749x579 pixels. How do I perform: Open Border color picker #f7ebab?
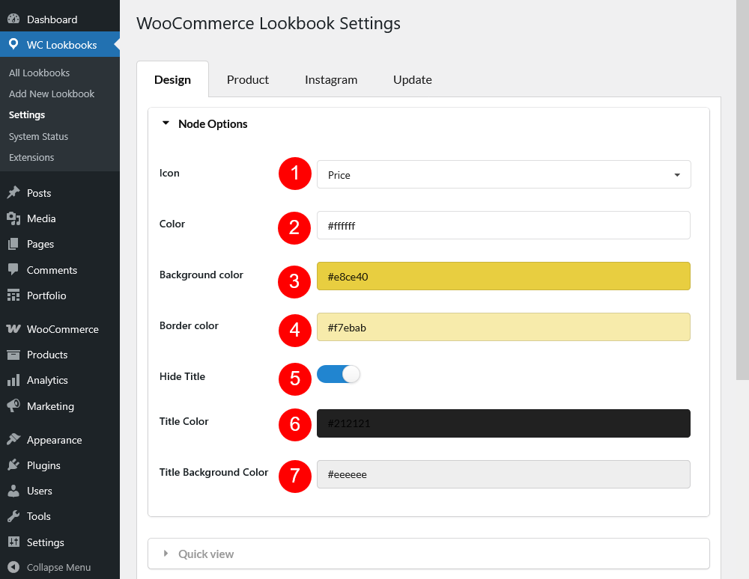pos(503,327)
